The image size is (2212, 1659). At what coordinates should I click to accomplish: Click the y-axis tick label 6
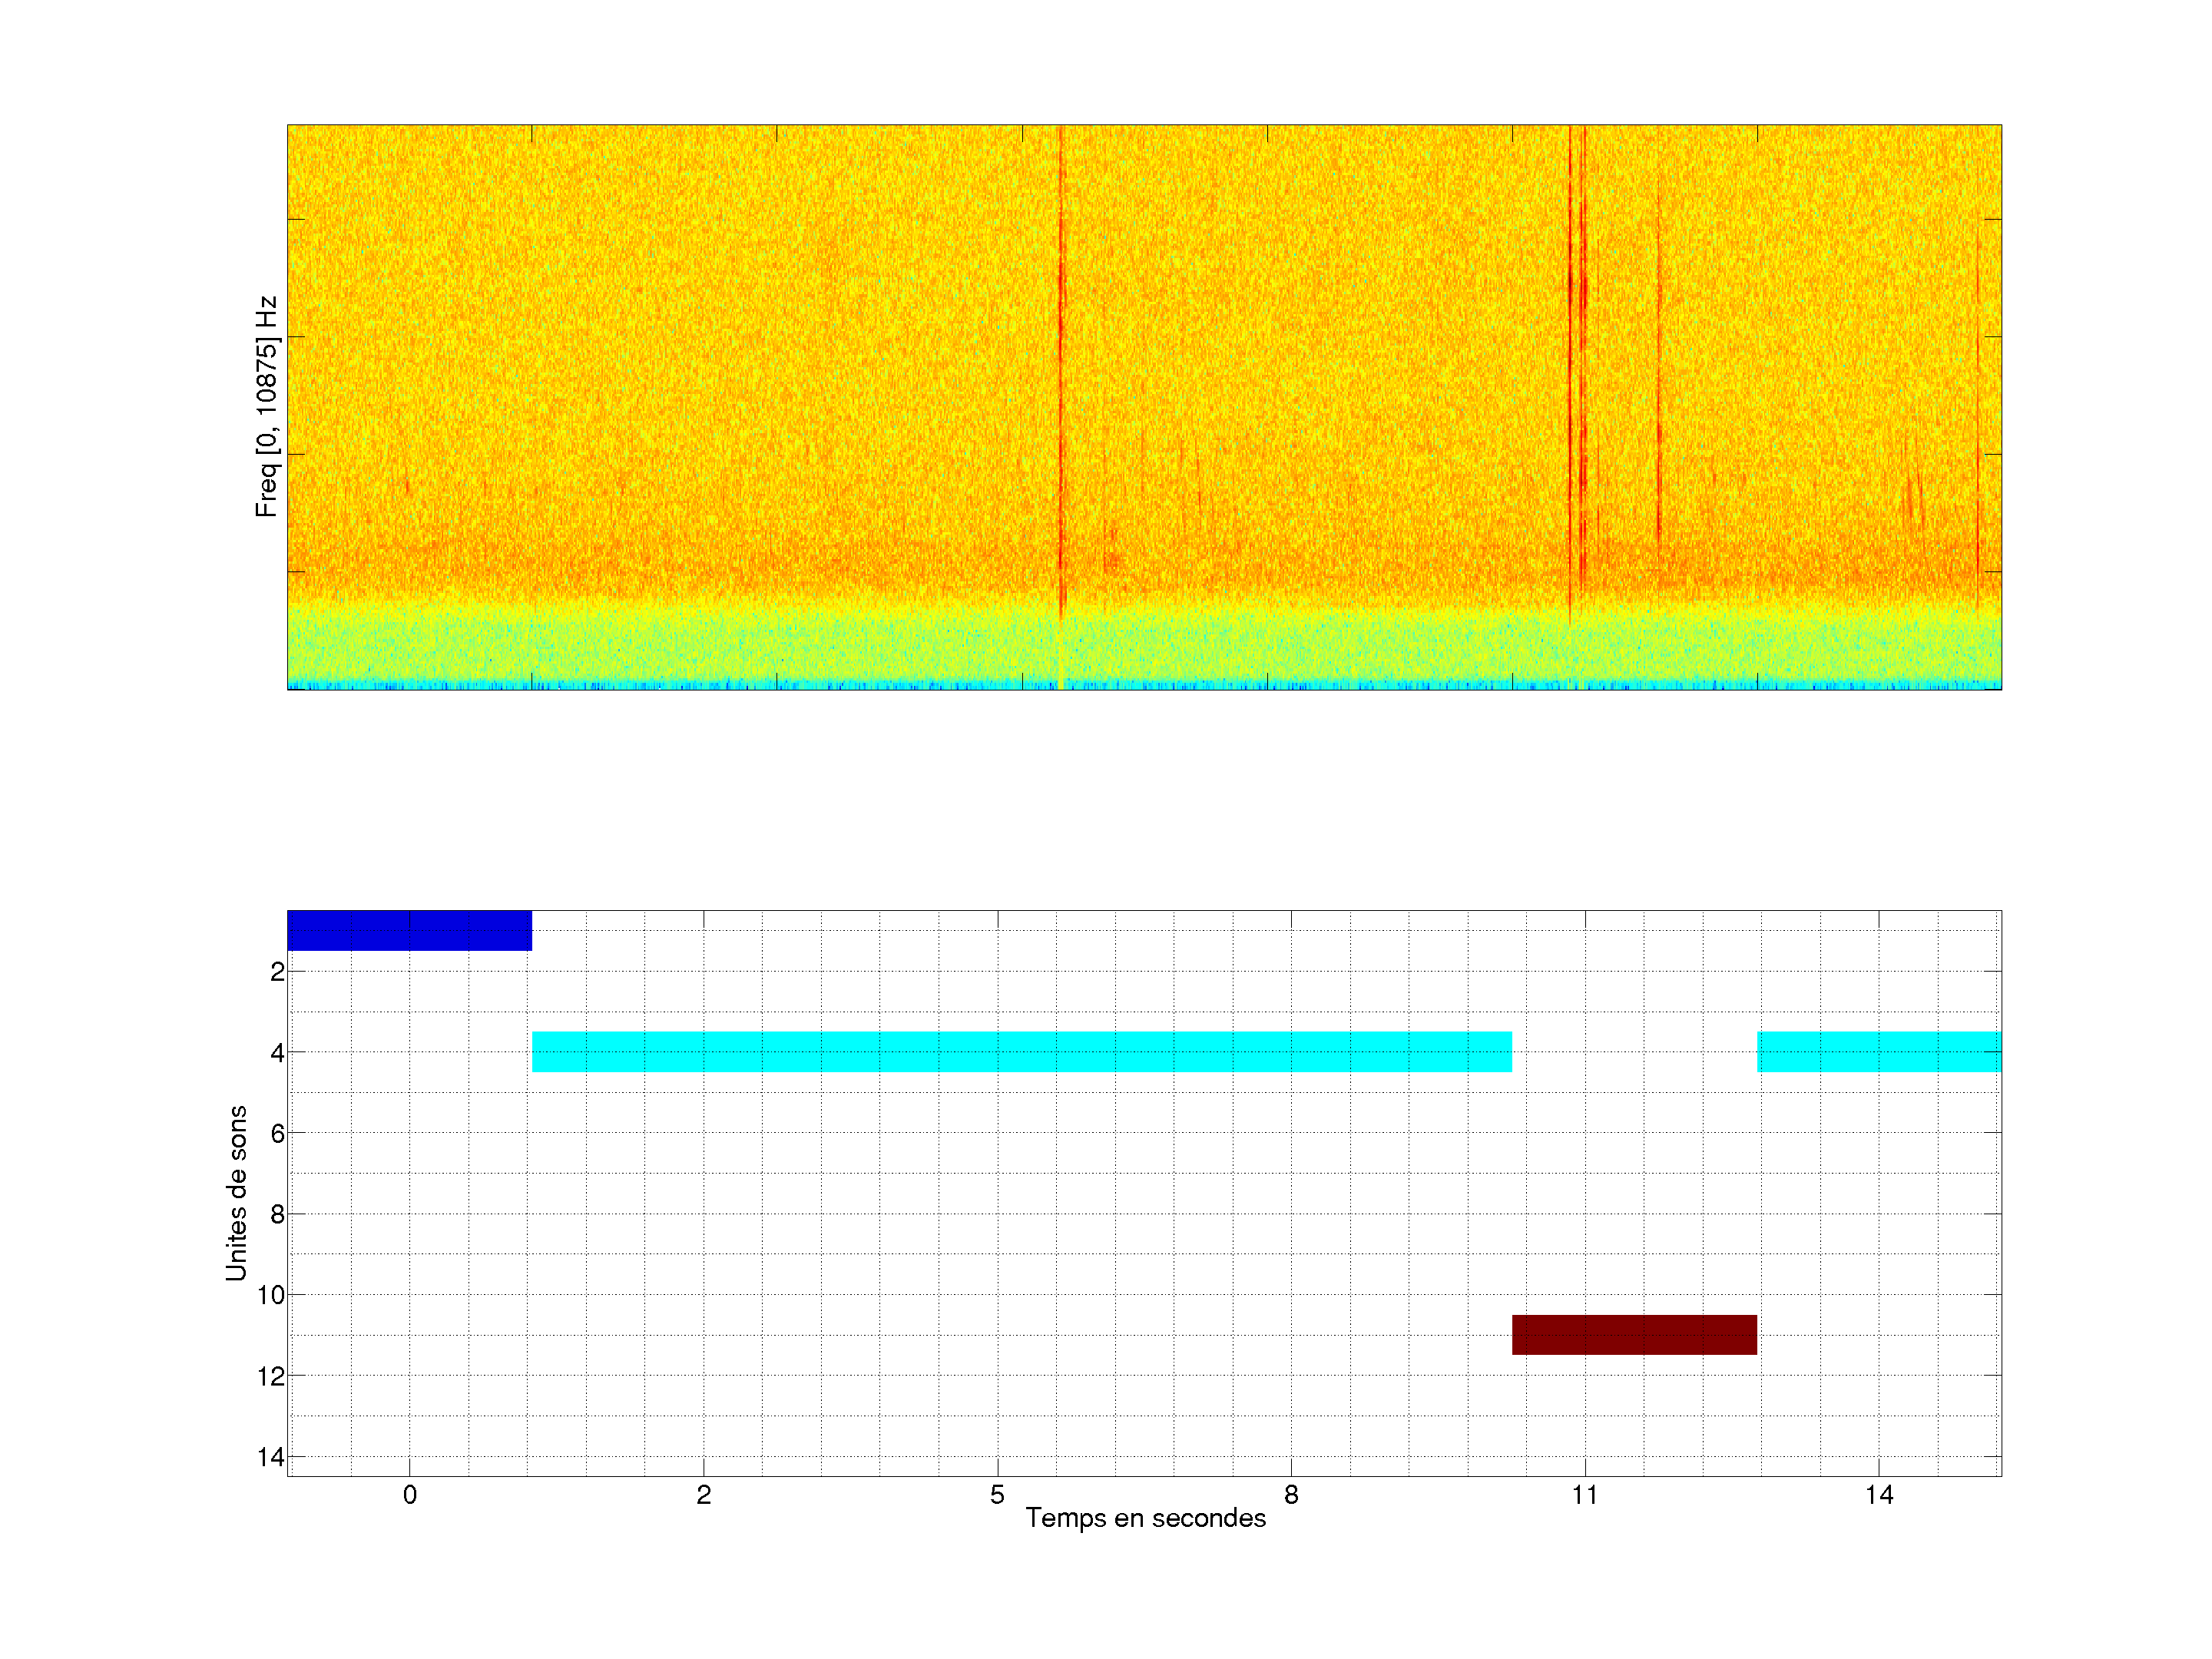pos(277,1133)
